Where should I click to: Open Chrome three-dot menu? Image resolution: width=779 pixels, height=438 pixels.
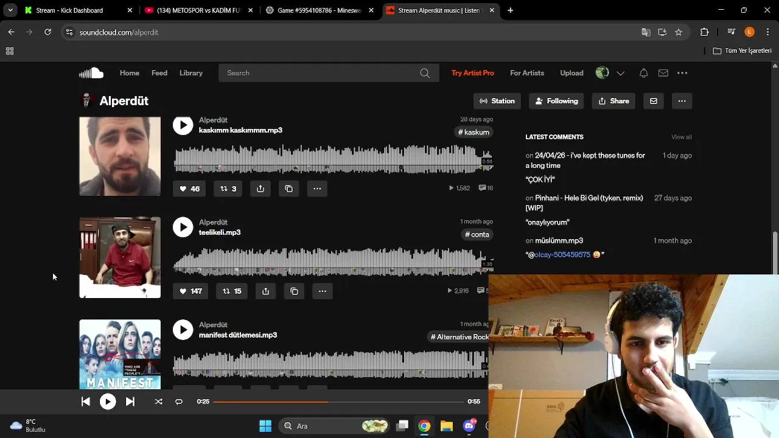pos(767,32)
